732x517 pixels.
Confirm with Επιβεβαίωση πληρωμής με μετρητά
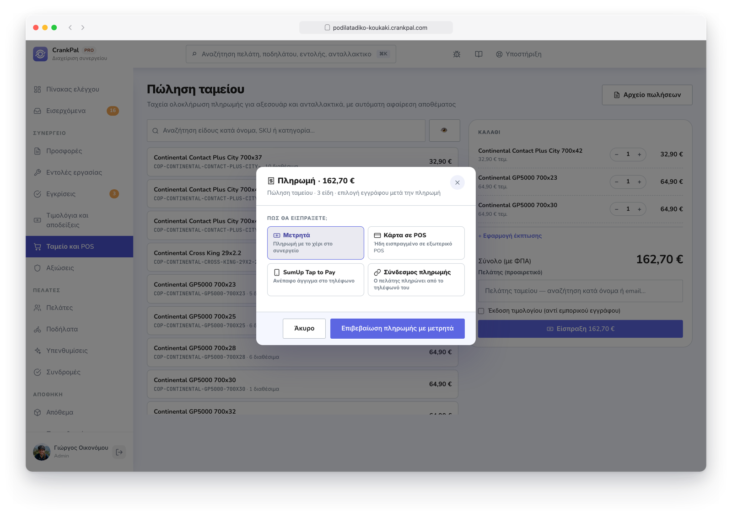[x=398, y=329]
